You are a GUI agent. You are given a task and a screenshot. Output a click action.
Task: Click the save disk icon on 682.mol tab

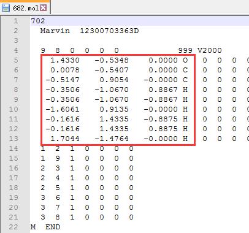tap(6, 7)
